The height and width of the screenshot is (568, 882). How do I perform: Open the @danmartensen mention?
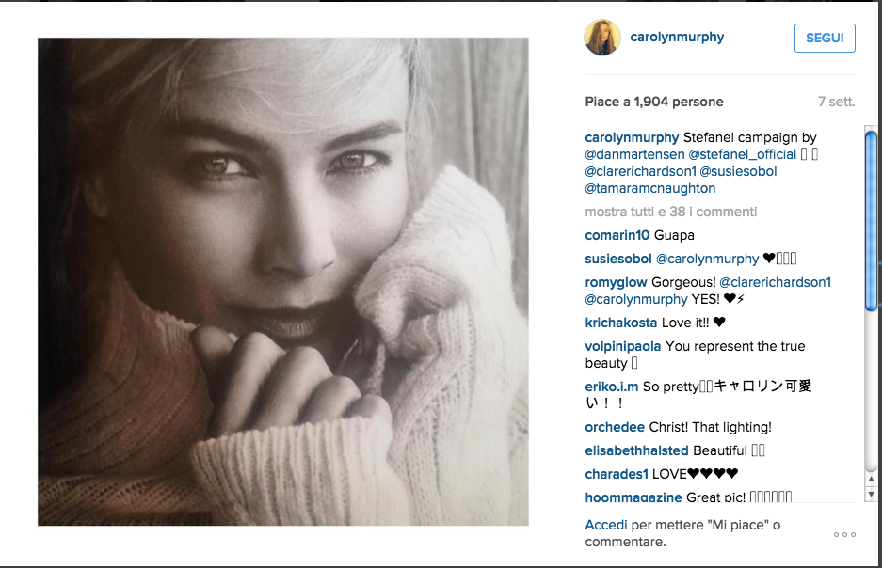click(x=634, y=154)
